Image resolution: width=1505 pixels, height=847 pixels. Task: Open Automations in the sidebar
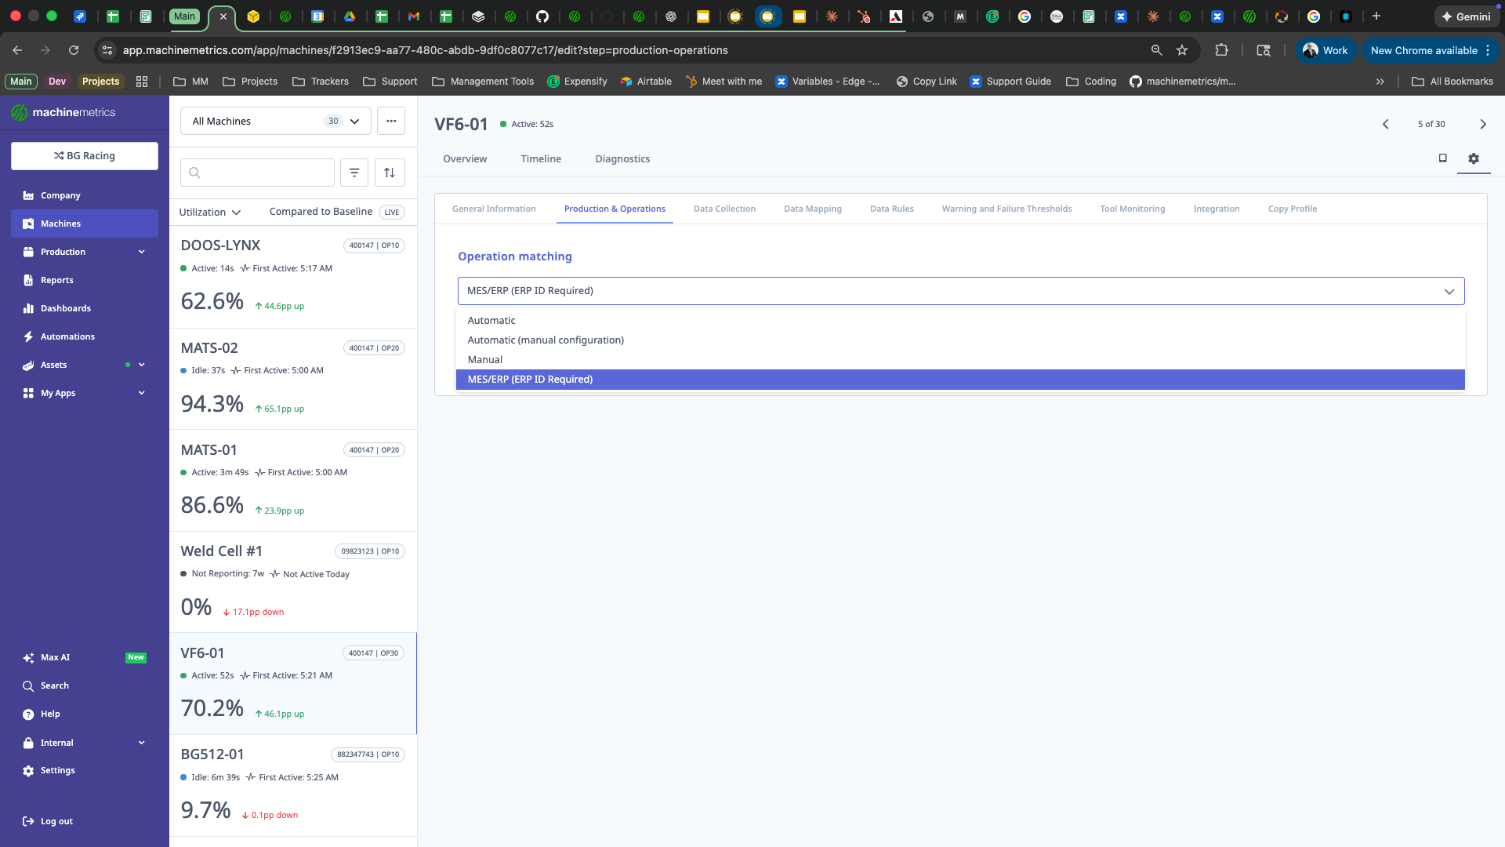(69, 336)
